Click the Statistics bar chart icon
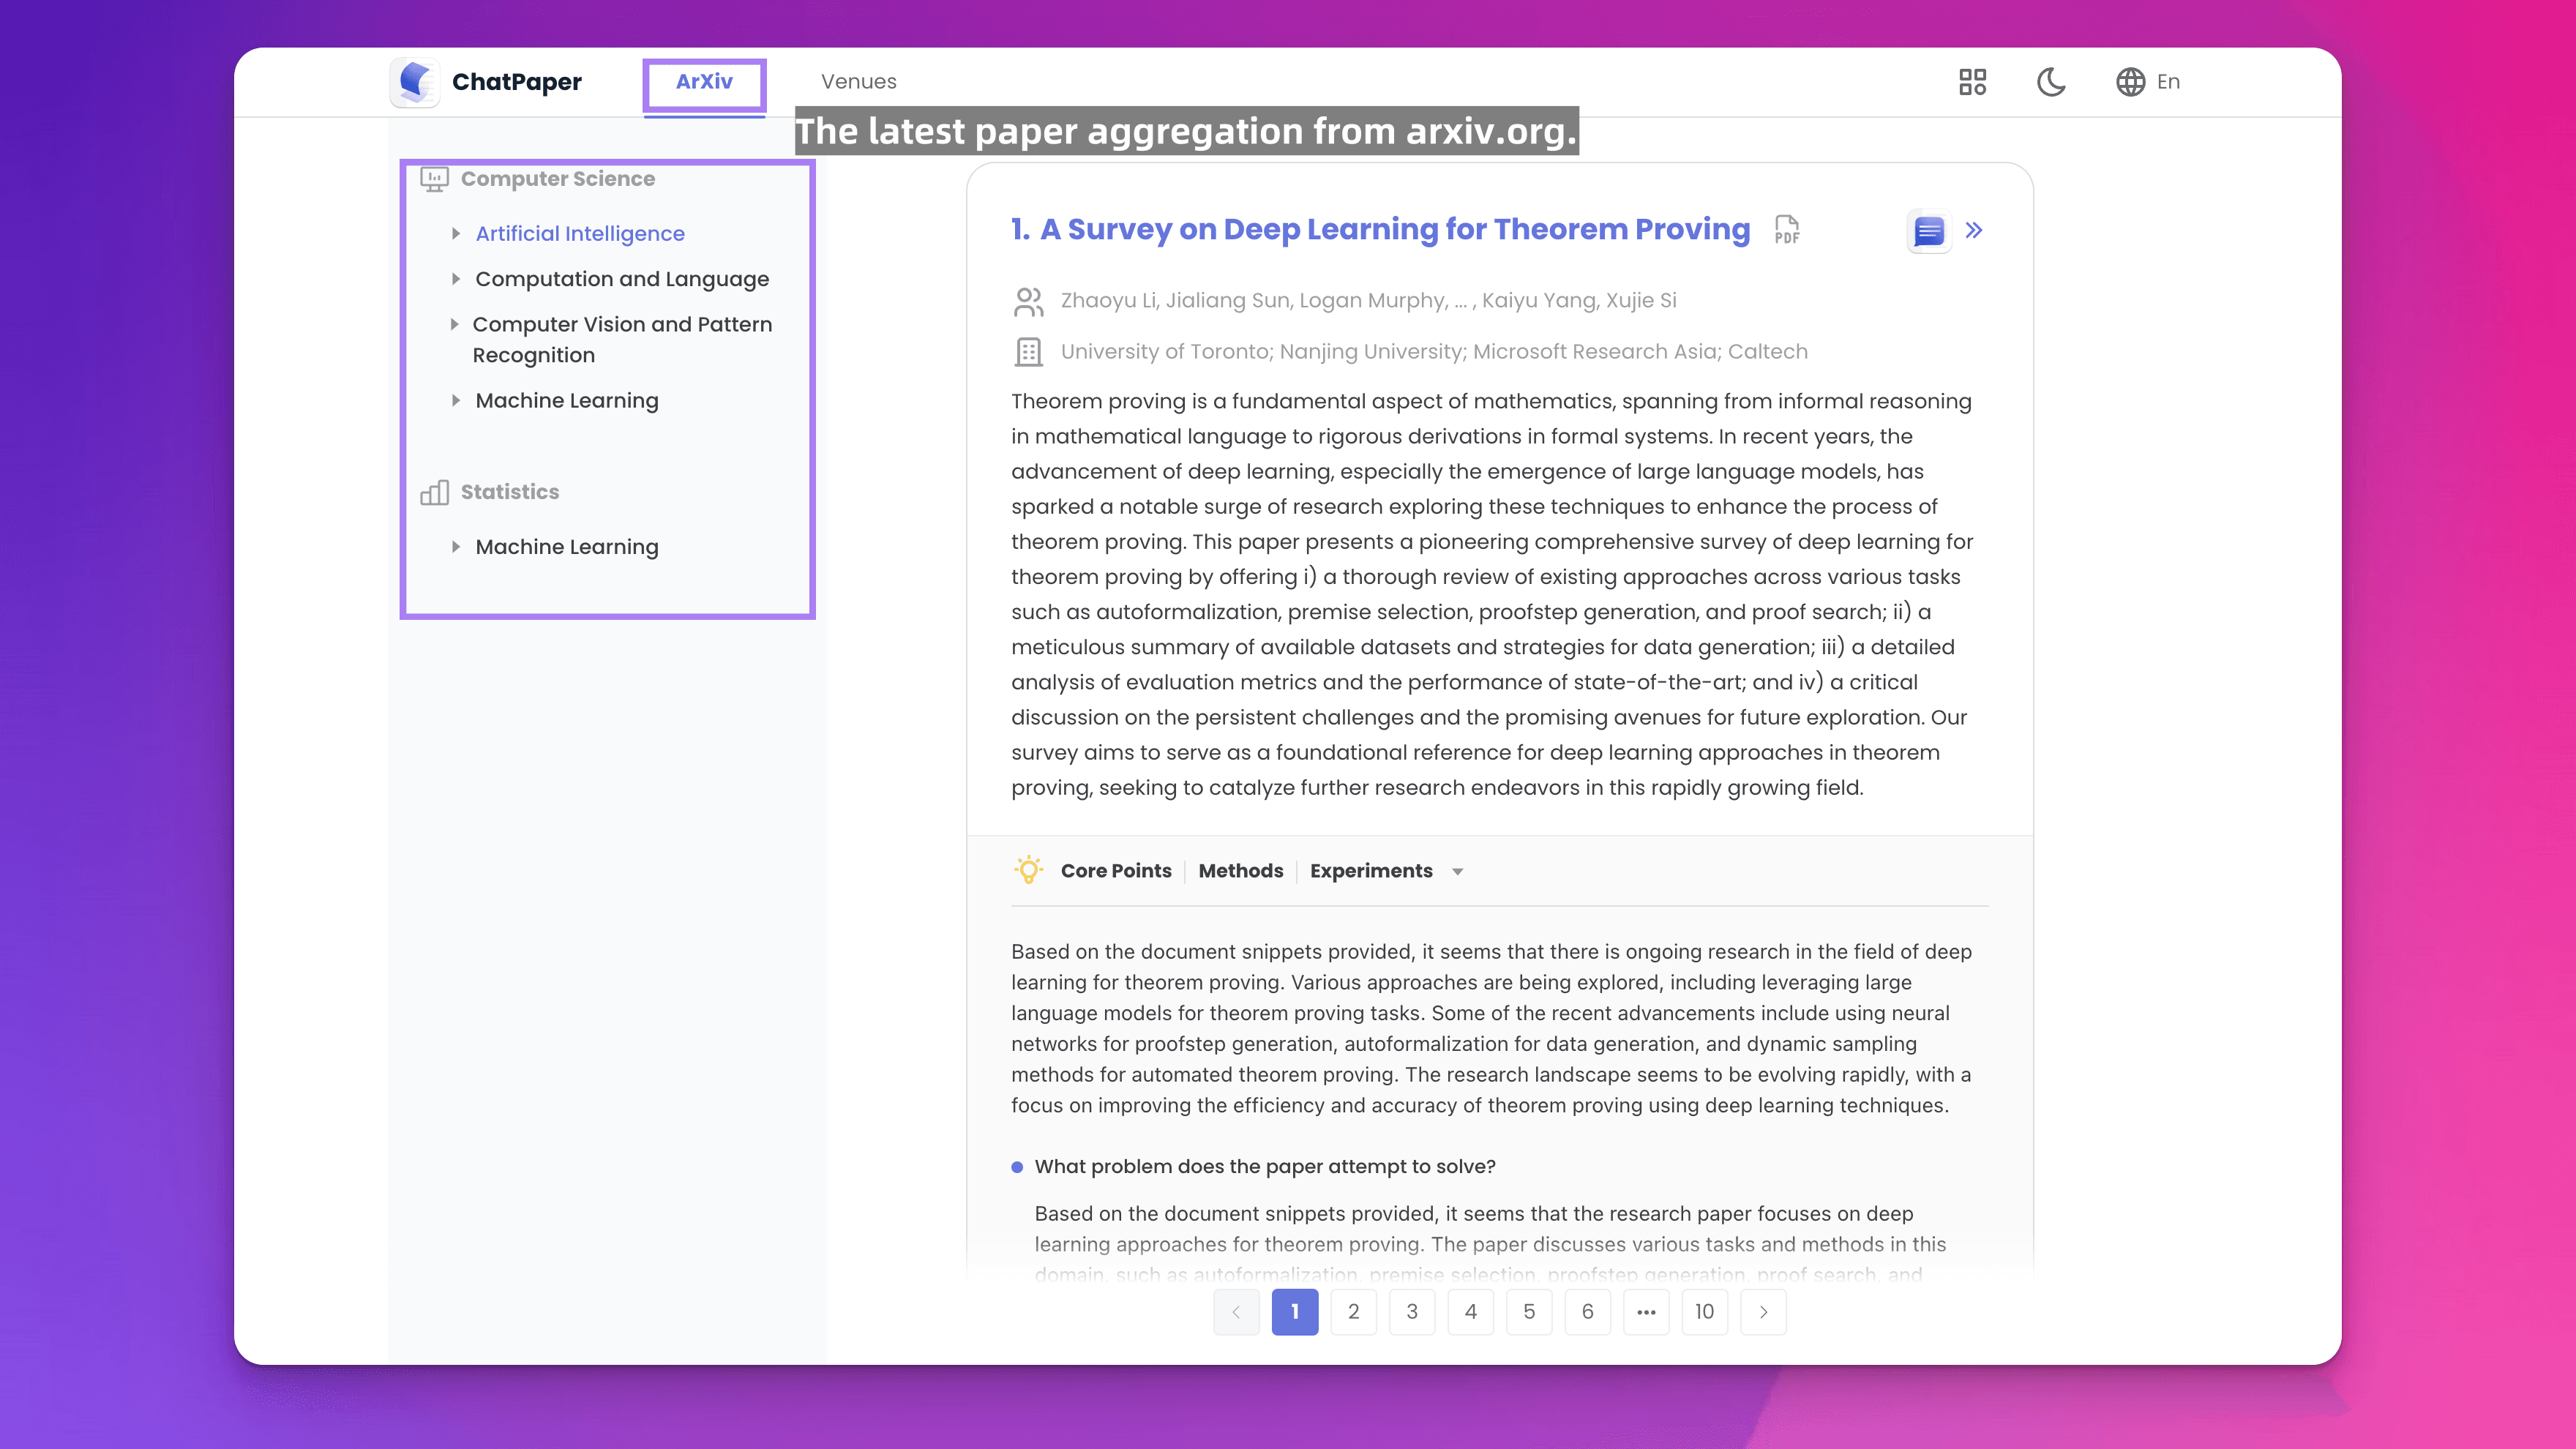Screen dimensions: 2576x1449 tap(434, 492)
